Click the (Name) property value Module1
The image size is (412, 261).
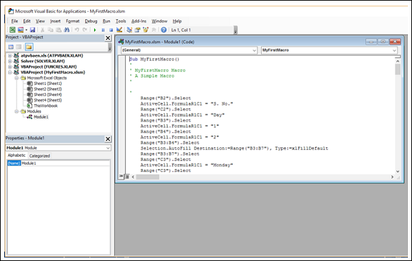pyautogui.click(x=65, y=163)
